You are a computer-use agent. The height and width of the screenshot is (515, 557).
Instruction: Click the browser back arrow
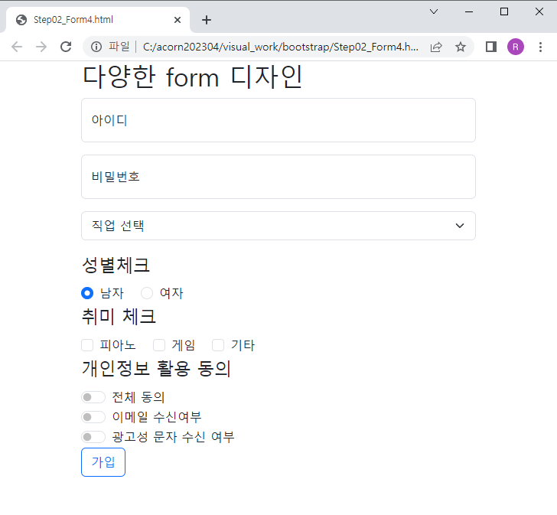tap(17, 47)
